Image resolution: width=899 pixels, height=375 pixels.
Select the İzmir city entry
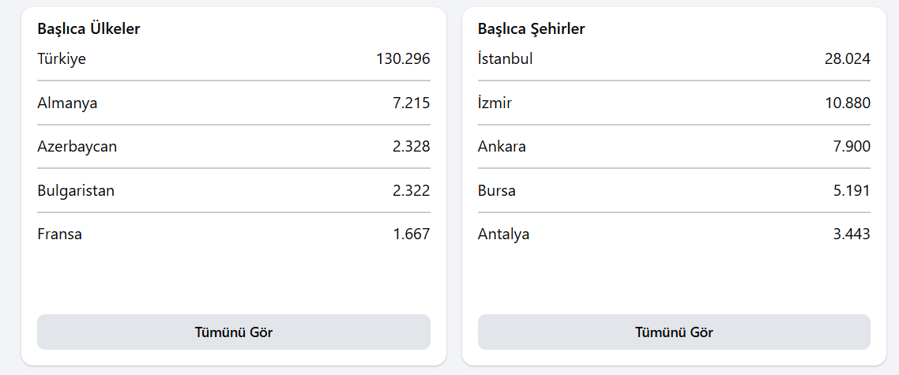click(495, 103)
